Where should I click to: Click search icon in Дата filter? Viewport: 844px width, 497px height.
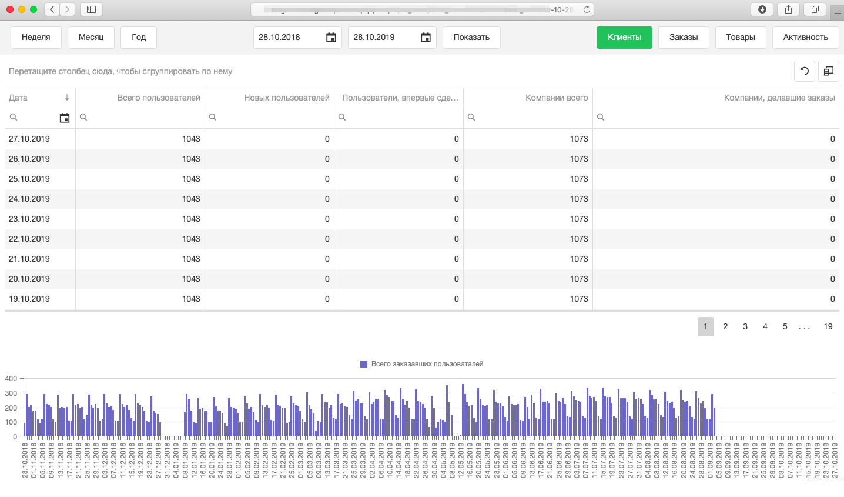pyautogui.click(x=14, y=118)
